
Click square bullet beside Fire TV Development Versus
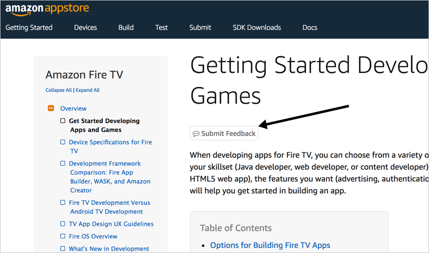pos(62,202)
